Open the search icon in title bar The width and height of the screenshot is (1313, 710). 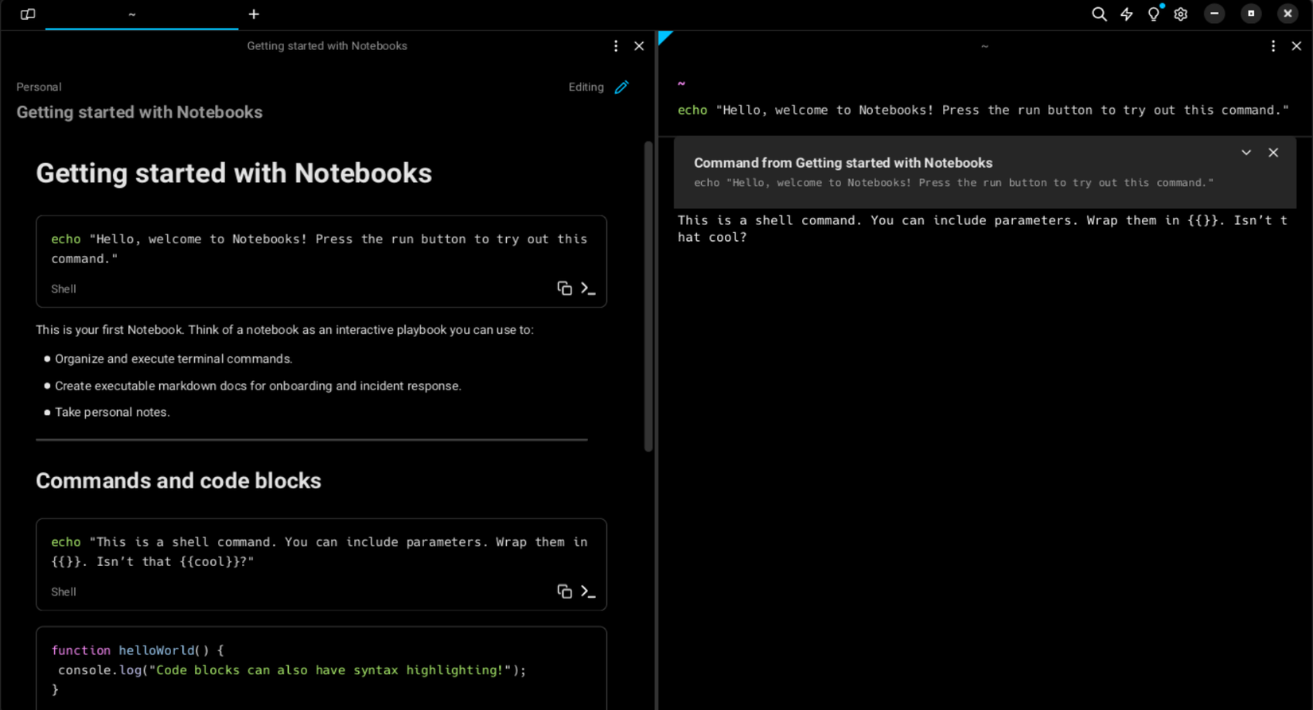tap(1099, 14)
